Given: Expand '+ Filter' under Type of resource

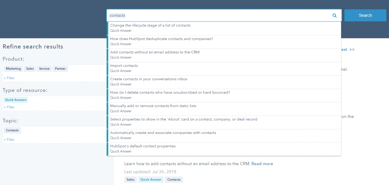Looking at the screenshot, I should pyautogui.click(x=9, y=107).
